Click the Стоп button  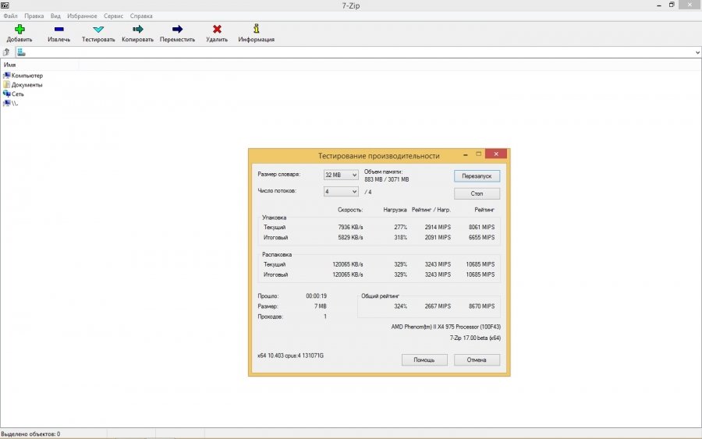pos(477,194)
